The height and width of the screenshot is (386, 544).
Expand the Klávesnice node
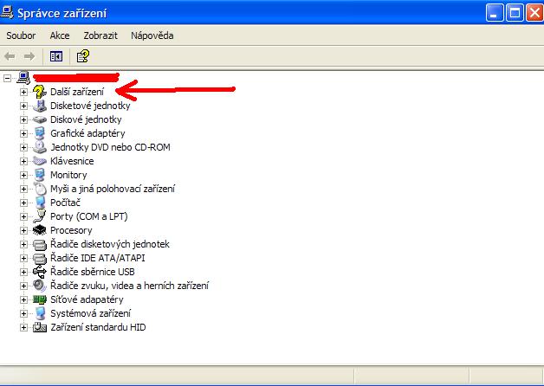coord(23,162)
